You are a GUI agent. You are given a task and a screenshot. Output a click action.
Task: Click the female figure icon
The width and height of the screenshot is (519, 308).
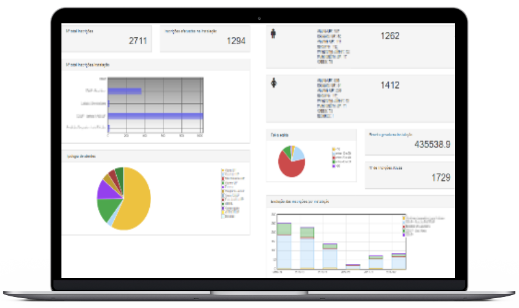coord(273,83)
